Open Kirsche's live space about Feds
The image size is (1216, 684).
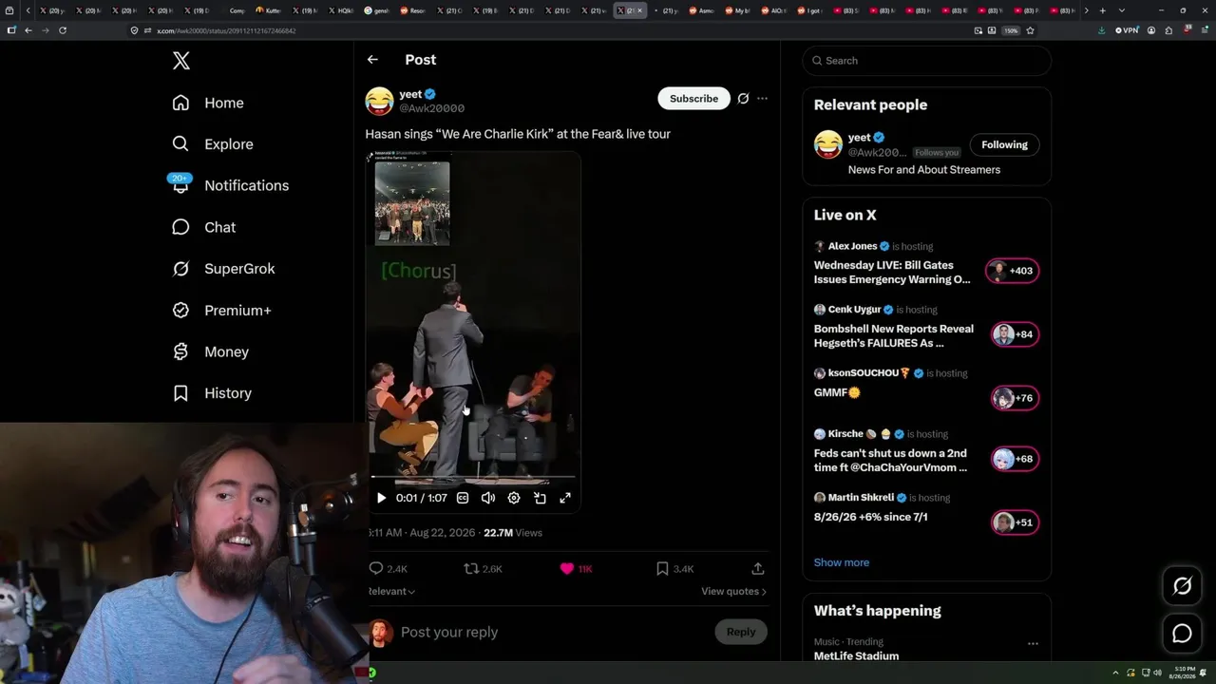coord(890,461)
